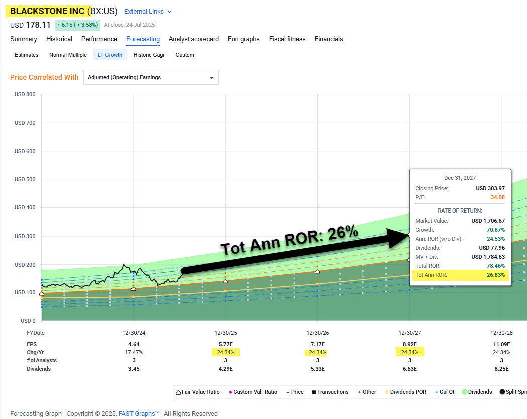
Task: Open the Performance tab
Action: 99,39
